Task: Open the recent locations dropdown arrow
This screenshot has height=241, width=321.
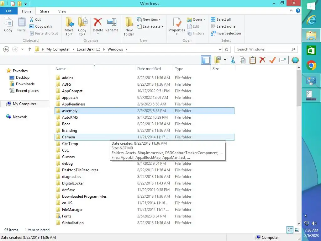Action: point(23,49)
